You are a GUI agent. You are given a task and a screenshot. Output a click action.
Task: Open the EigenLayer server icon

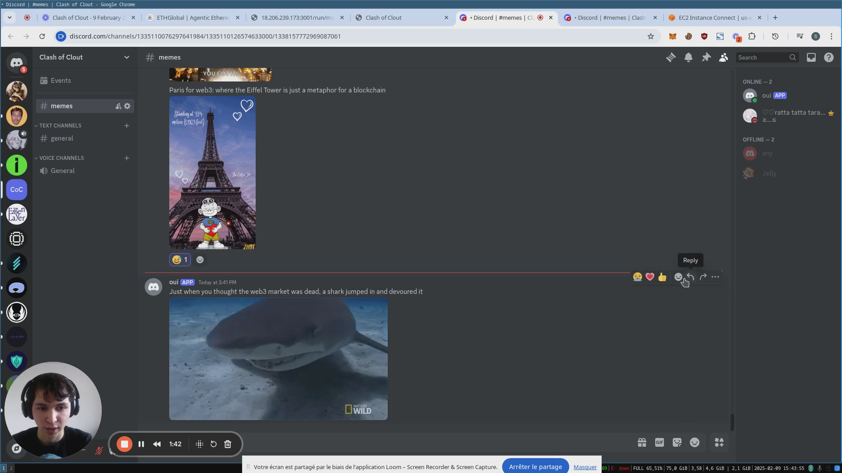[17, 214]
